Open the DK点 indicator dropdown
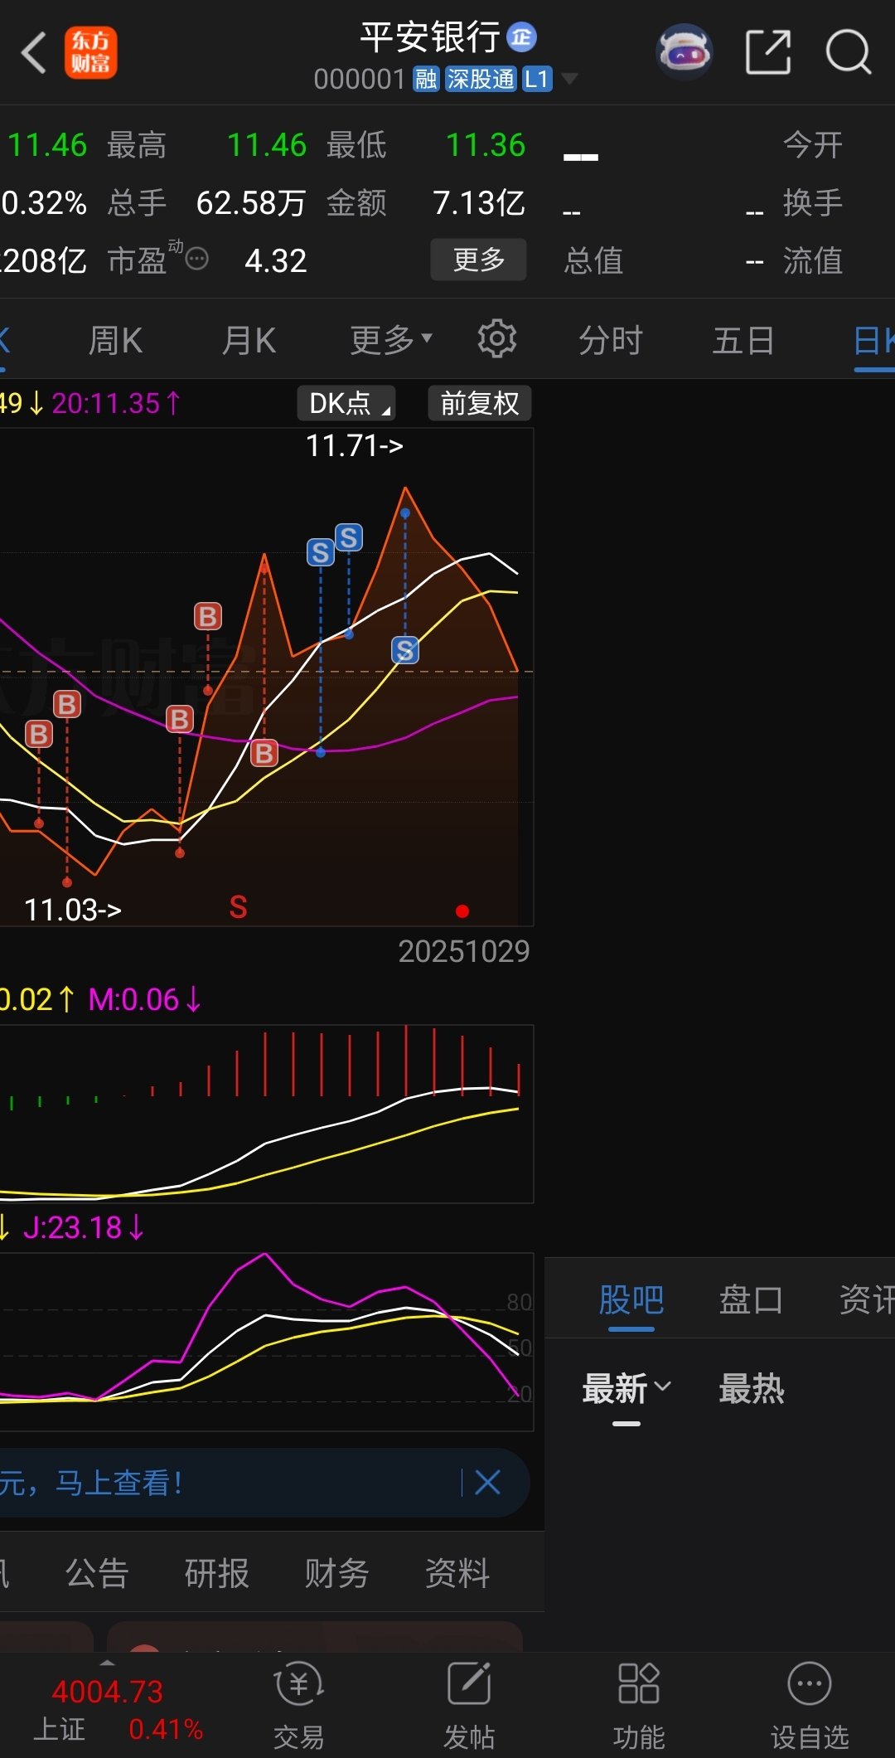Viewport: 895px width, 1758px height. tap(346, 403)
